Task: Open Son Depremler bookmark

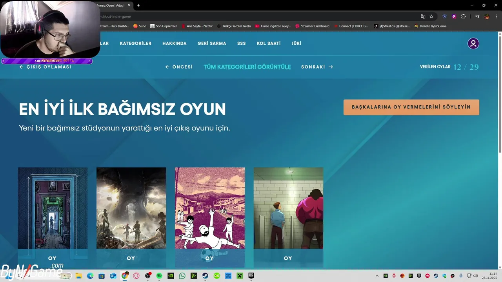Action: (164, 26)
